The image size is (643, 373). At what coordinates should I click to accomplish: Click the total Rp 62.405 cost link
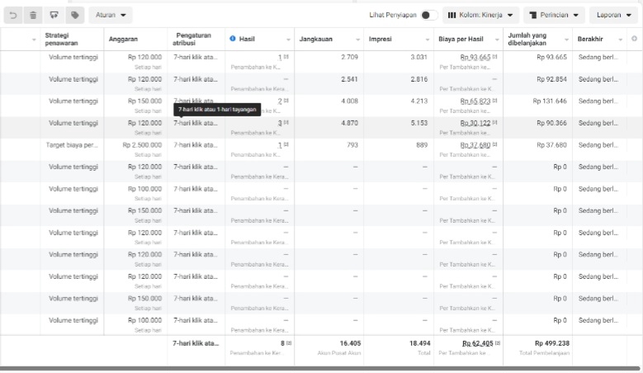point(478,343)
